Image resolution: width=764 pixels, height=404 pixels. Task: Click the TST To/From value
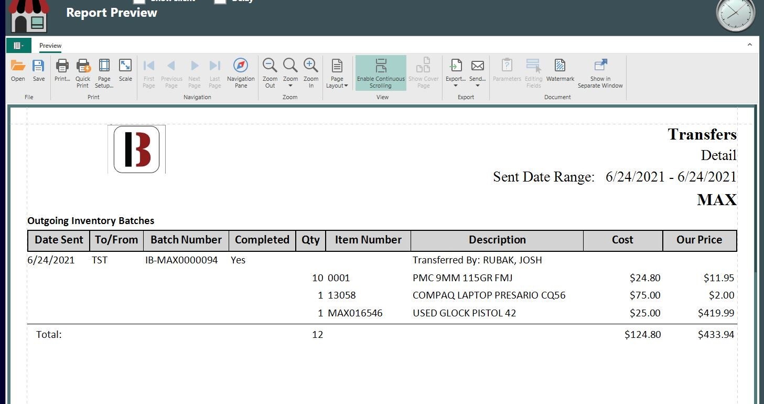pyautogui.click(x=100, y=260)
